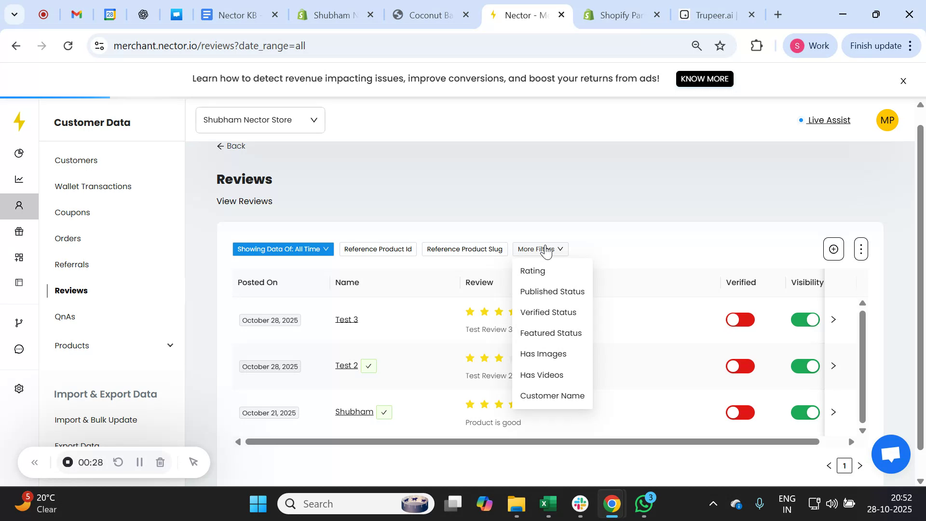Open the live chat bubble widget
Screen dimensions: 926x521
(x=890, y=454)
